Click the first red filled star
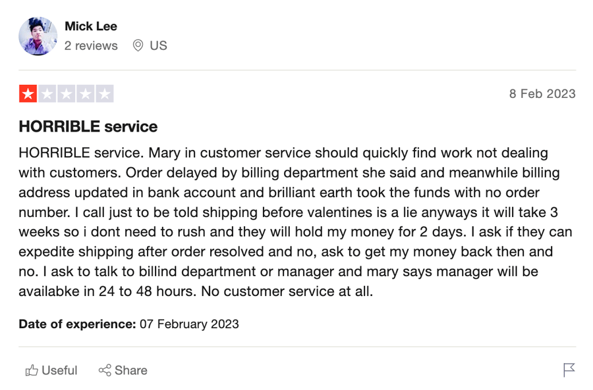593x390 pixels. pyautogui.click(x=28, y=93)
